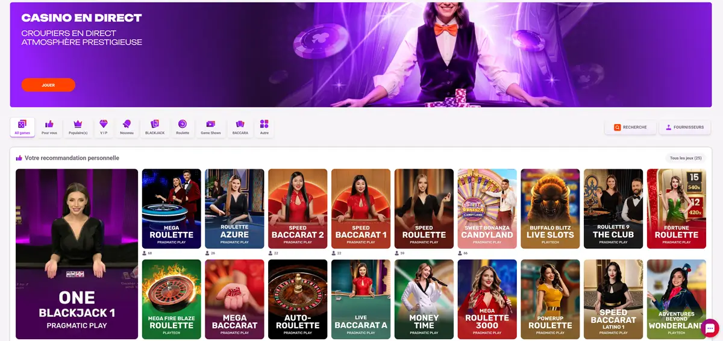Launch Speed Roulette game card
Image resolution: width=723 pixels, height=341 pixels.
pyautogui.click(x=424, y=208)
